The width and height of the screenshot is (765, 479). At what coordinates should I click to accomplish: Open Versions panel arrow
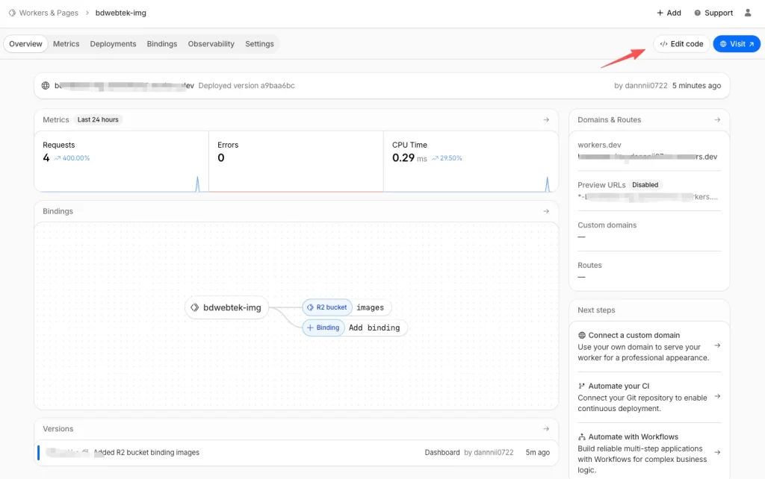pos(546,429)
